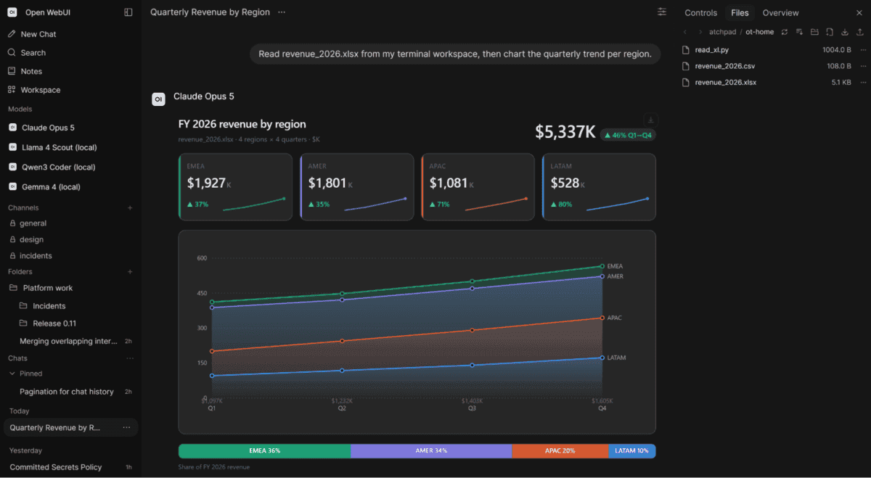Open the chat title options menu
This screenshot has width=871, height=478.
pyautogui.click(x=282, y=12)
